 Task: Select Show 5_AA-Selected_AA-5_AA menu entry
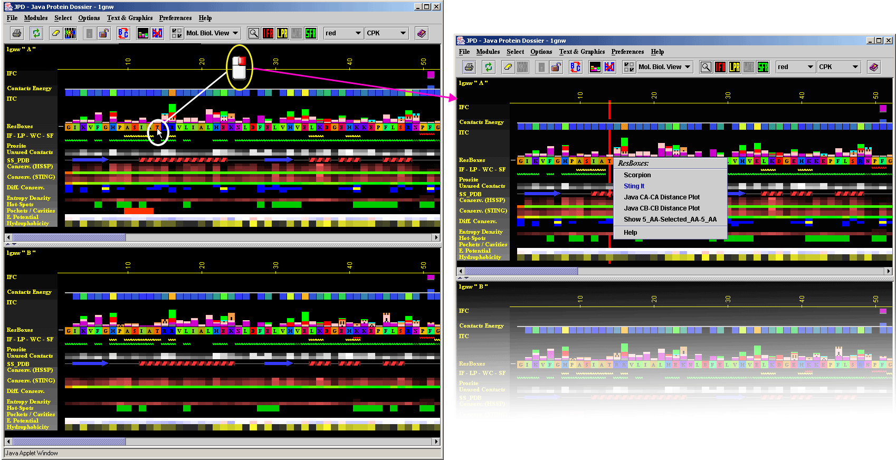[x=670, y=219]
